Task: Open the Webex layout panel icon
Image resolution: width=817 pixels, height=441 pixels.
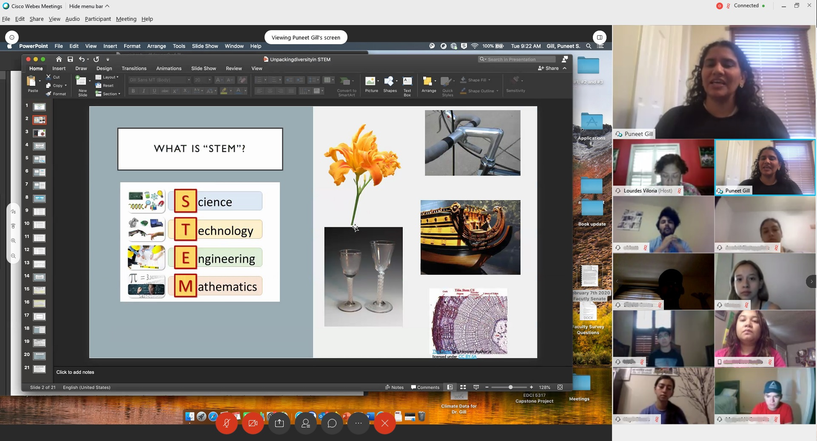Action: point(599,37)
